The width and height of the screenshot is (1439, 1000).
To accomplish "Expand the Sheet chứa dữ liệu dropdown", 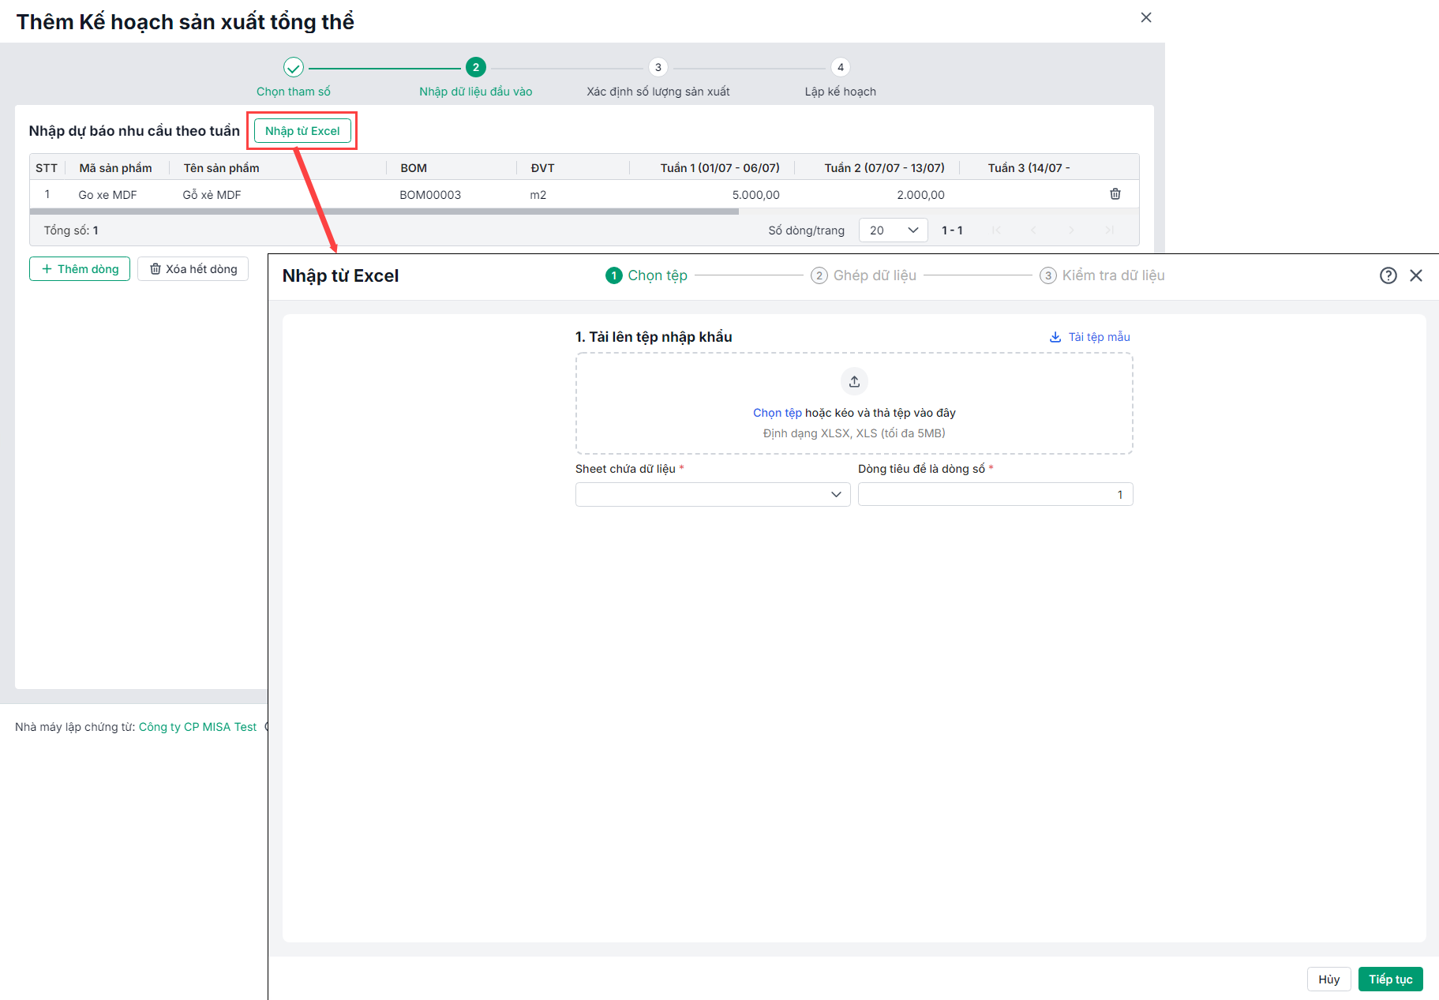I will point(712,495).
